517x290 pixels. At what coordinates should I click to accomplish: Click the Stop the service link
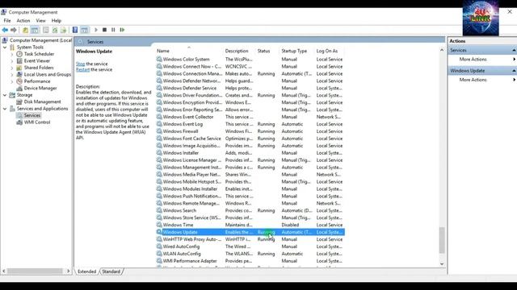click(x=81, y=64)
